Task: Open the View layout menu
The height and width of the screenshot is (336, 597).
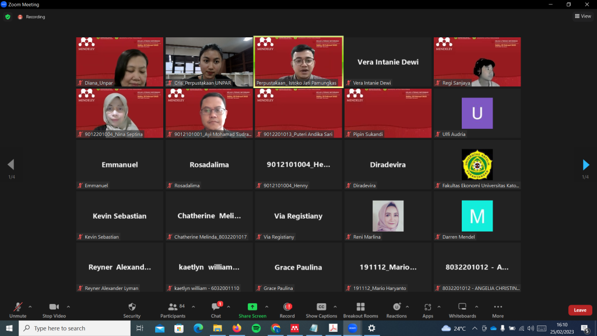Action: click(582, 16)
